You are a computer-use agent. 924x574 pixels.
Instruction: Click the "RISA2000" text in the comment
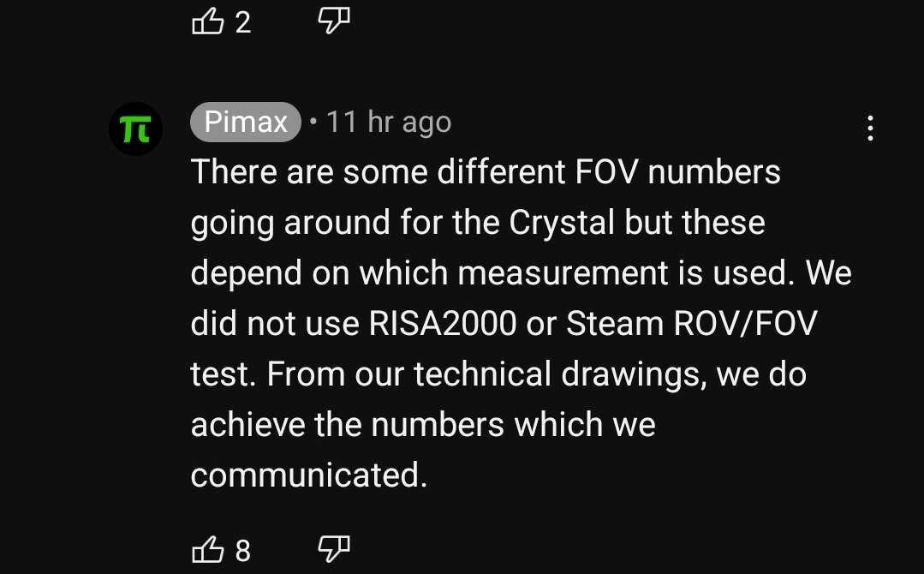click(443, 324)
